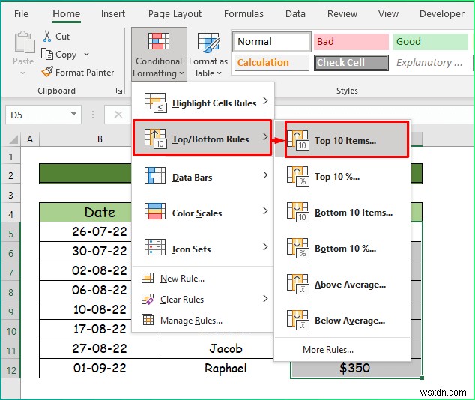Expand the Highlight Cells Rules submenu arrow
The width and height of the screenshot is (475, 400).
pyautogui.click(x=265, y=101)
